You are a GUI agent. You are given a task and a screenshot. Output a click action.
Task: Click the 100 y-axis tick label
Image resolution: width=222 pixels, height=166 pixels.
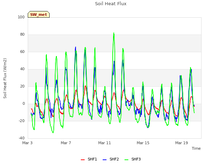tap(21, 17)
